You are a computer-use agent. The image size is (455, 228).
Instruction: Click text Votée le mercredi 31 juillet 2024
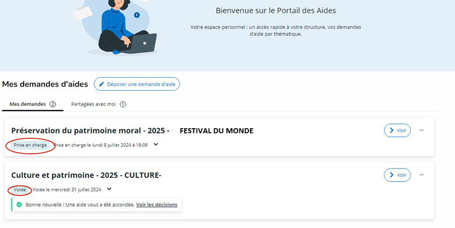point(67,190)
